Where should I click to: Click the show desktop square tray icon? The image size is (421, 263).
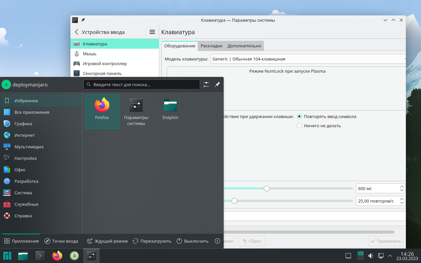pos(348,256)
